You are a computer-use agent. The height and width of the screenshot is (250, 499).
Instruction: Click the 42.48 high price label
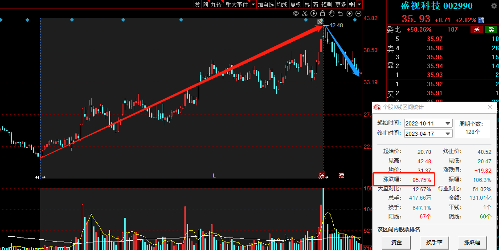click(x=336, y=25)
